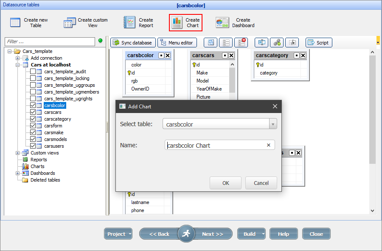This screenshot has height=251, width=382.
Task: Open the Select table dropdown
Action: pos(273,124)
